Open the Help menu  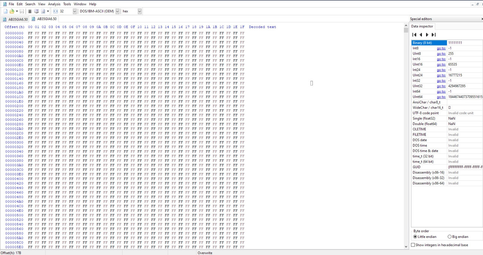click(92, 4)
